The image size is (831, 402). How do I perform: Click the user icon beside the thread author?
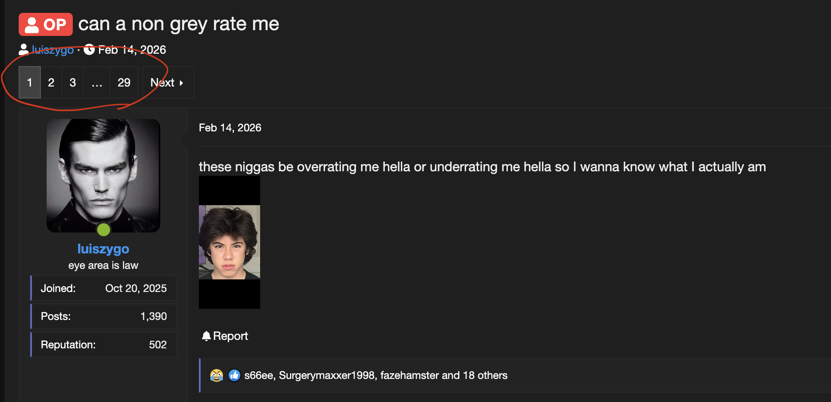click(x=24, y=50)
